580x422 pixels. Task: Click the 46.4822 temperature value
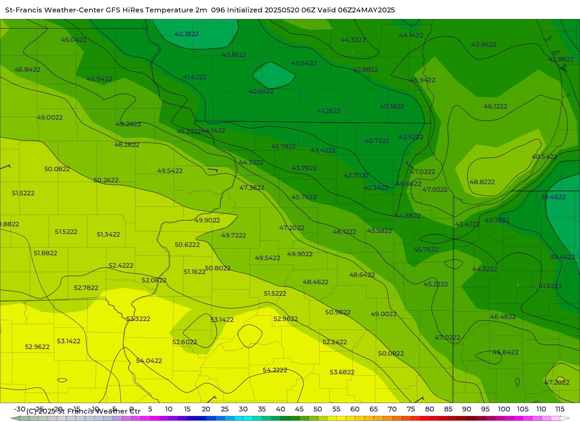[503, 317]
